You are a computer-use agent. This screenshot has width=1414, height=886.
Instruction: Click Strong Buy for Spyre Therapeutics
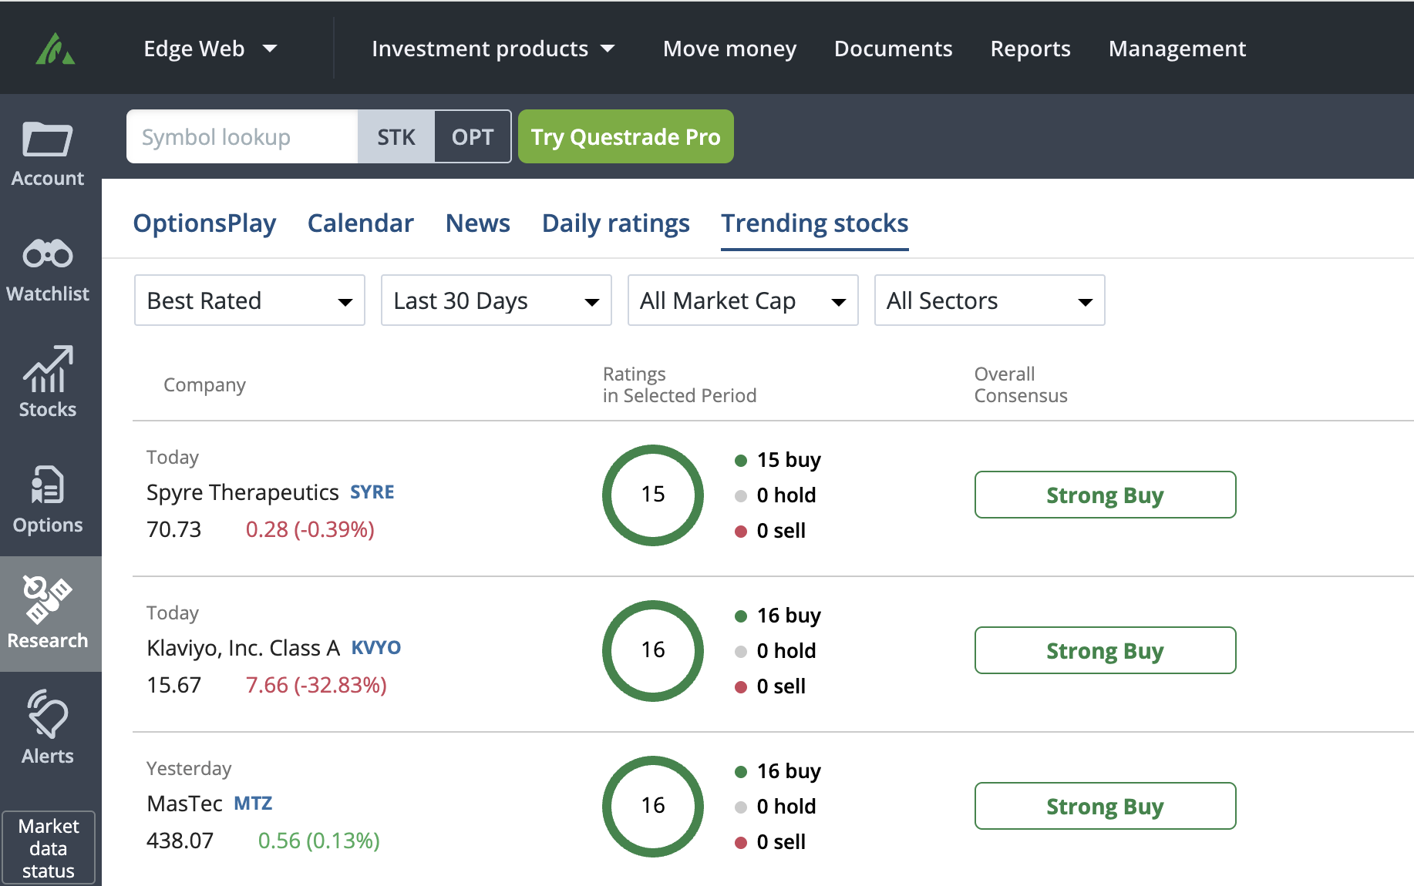1105,495
